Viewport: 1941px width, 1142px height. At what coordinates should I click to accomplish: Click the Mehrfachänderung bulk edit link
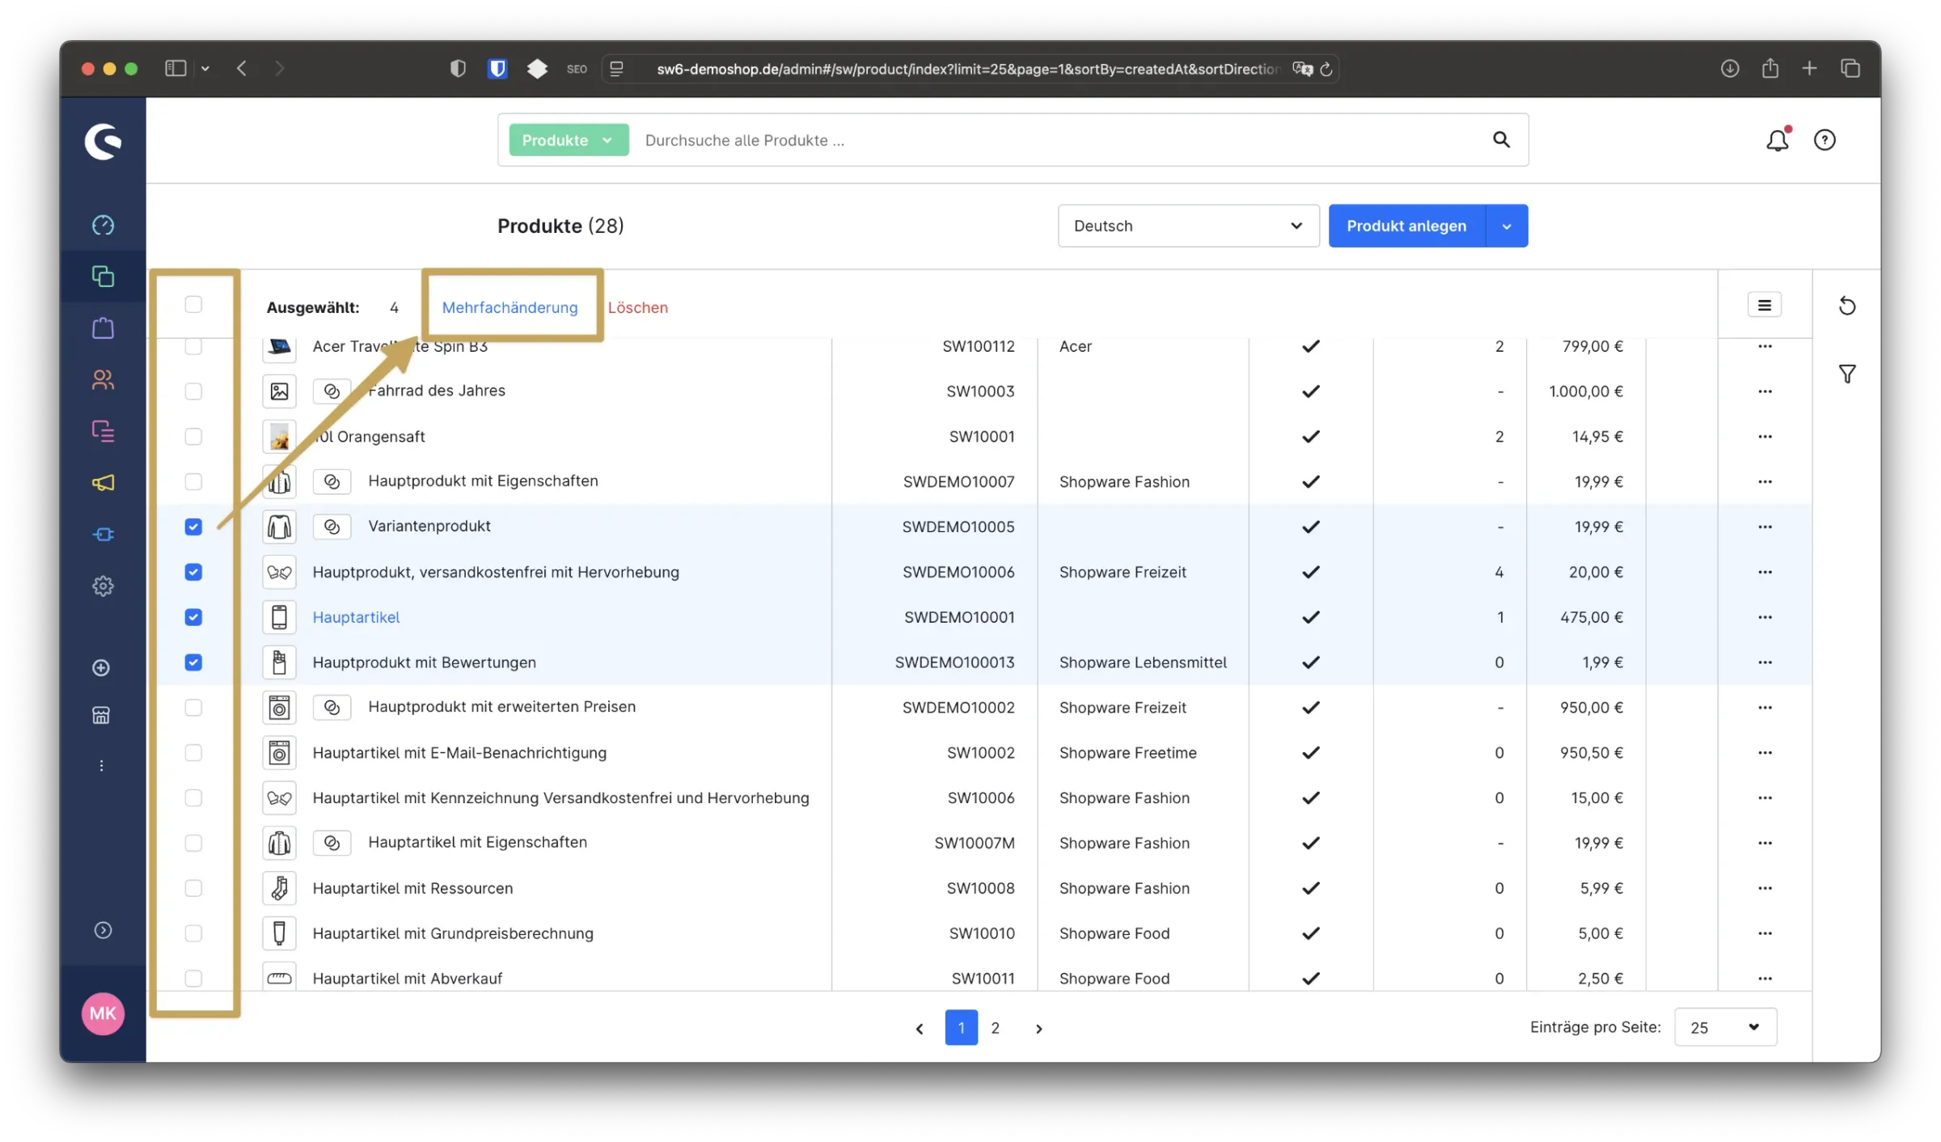(x=510, y=307)
